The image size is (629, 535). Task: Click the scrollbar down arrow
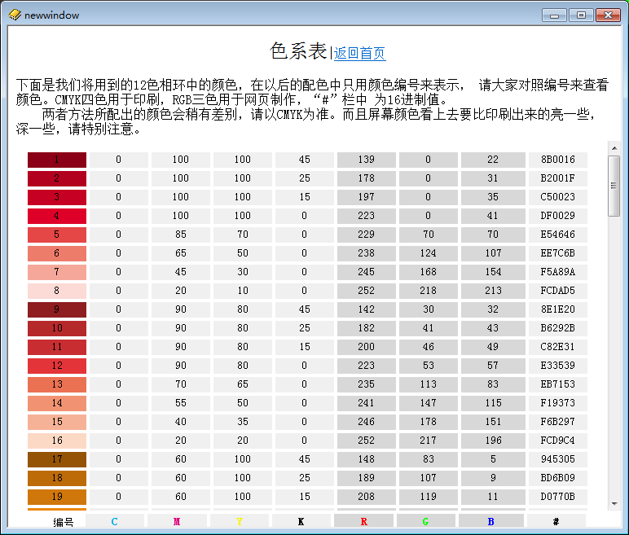(x=614, y=504)
